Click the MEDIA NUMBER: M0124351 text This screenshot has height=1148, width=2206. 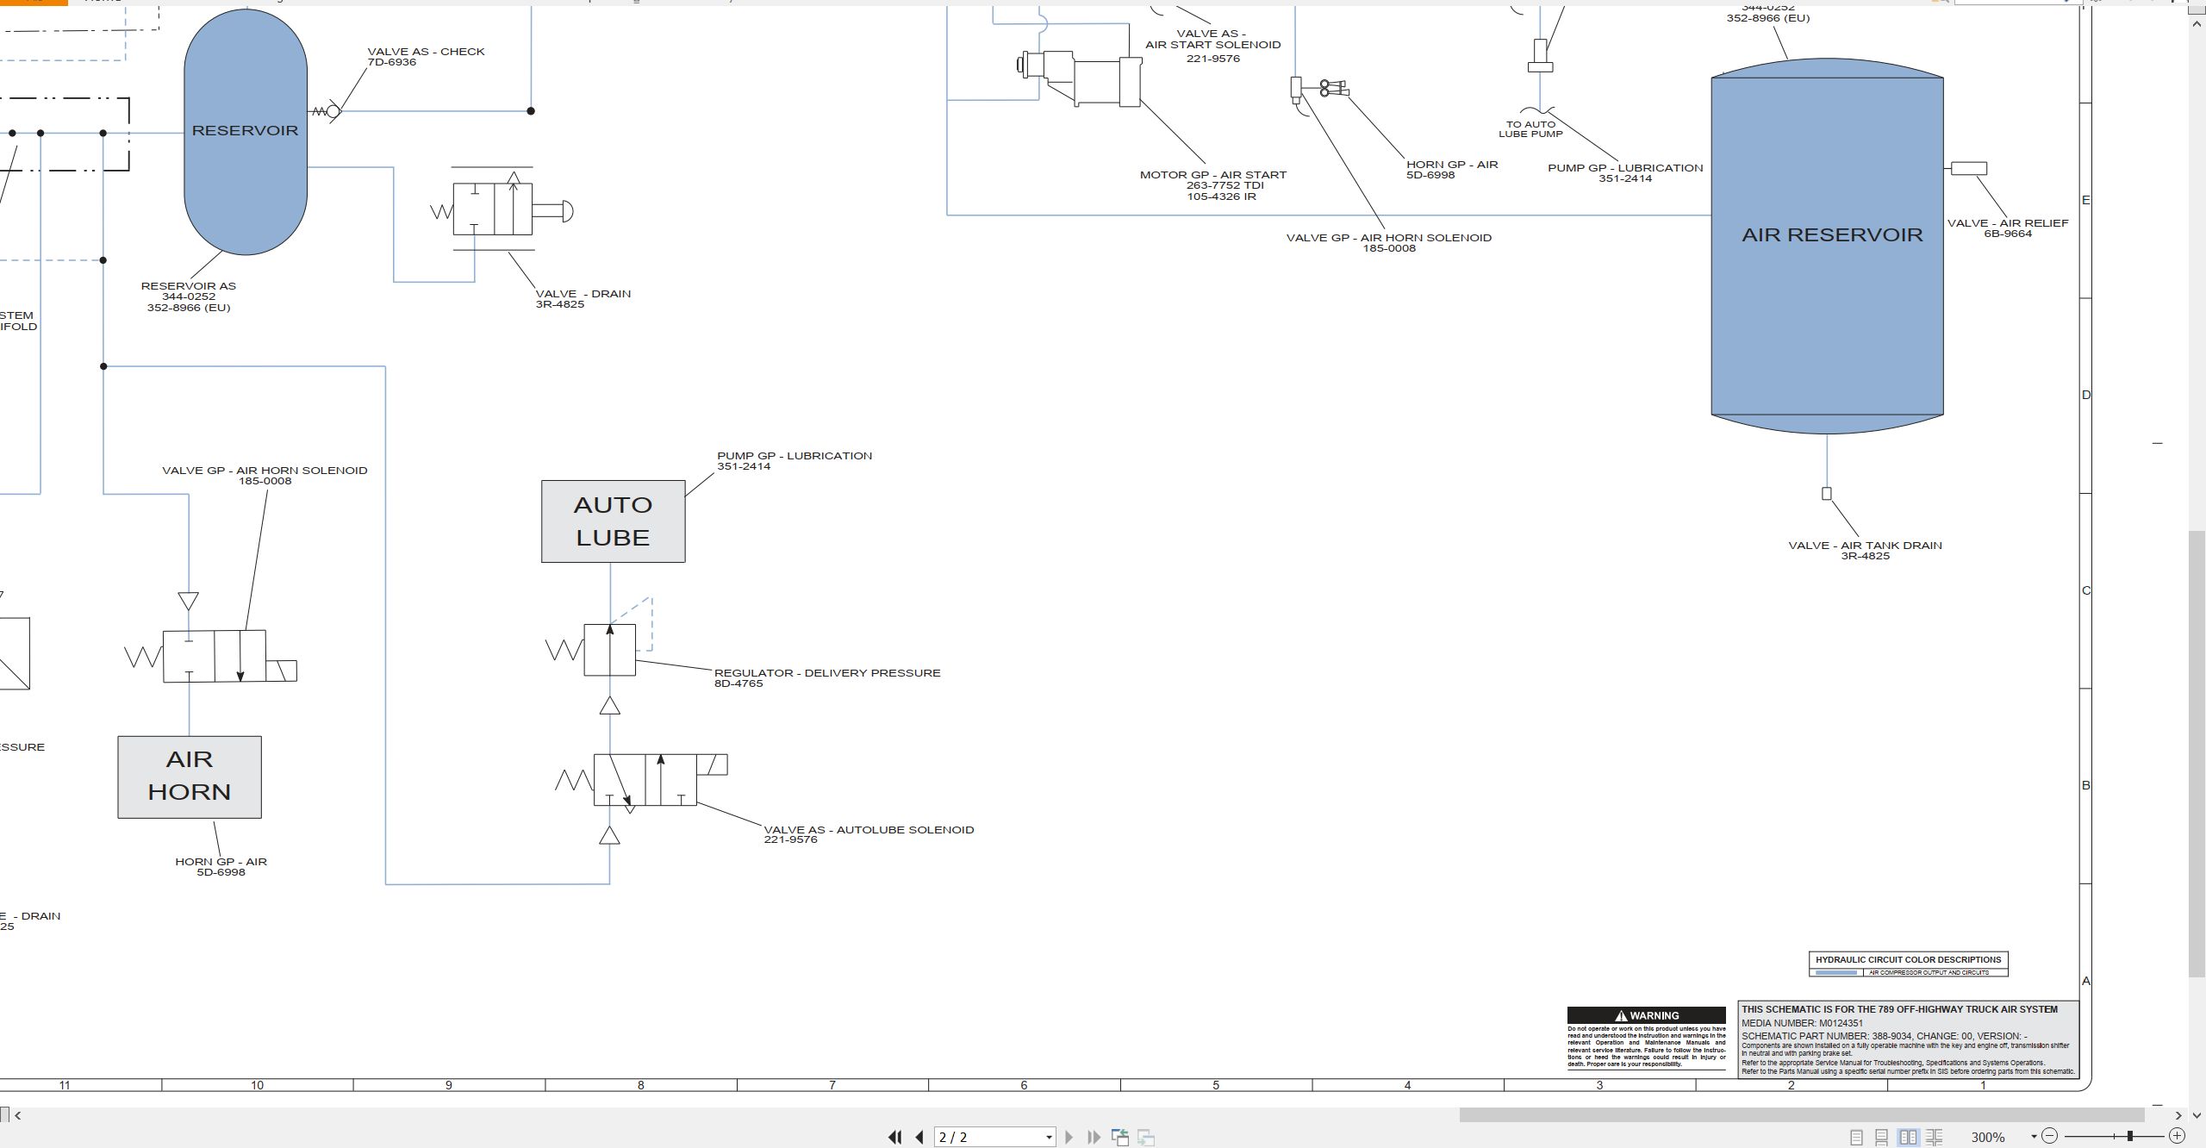(1802, 1023)
